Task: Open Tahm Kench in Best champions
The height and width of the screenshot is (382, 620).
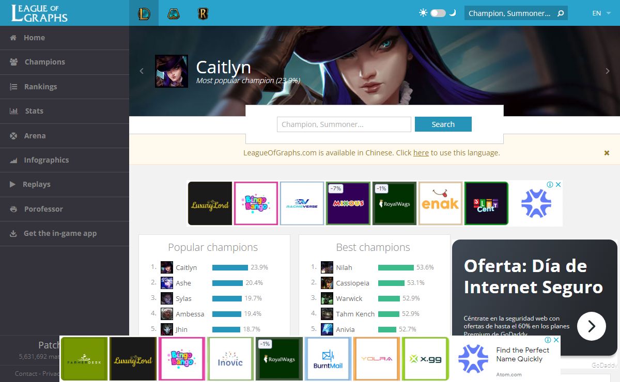Action: tap(355, 314)
